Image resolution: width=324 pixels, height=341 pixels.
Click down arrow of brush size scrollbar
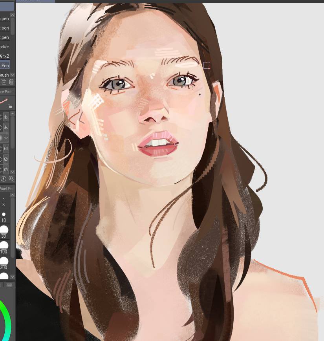click(13, 277)
